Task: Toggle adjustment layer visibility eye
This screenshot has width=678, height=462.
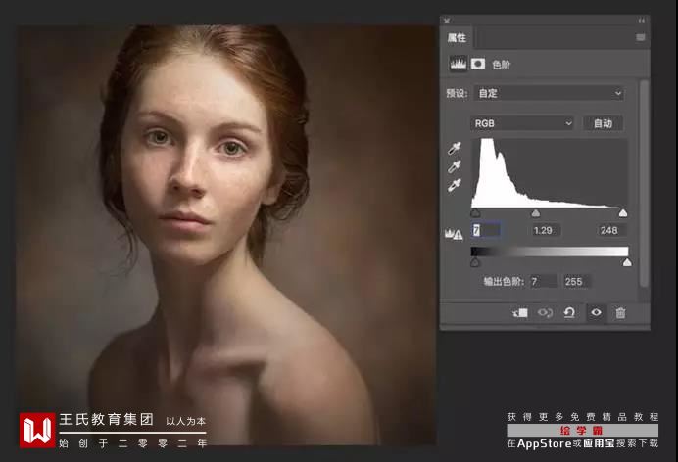Action: click(596, 312)
